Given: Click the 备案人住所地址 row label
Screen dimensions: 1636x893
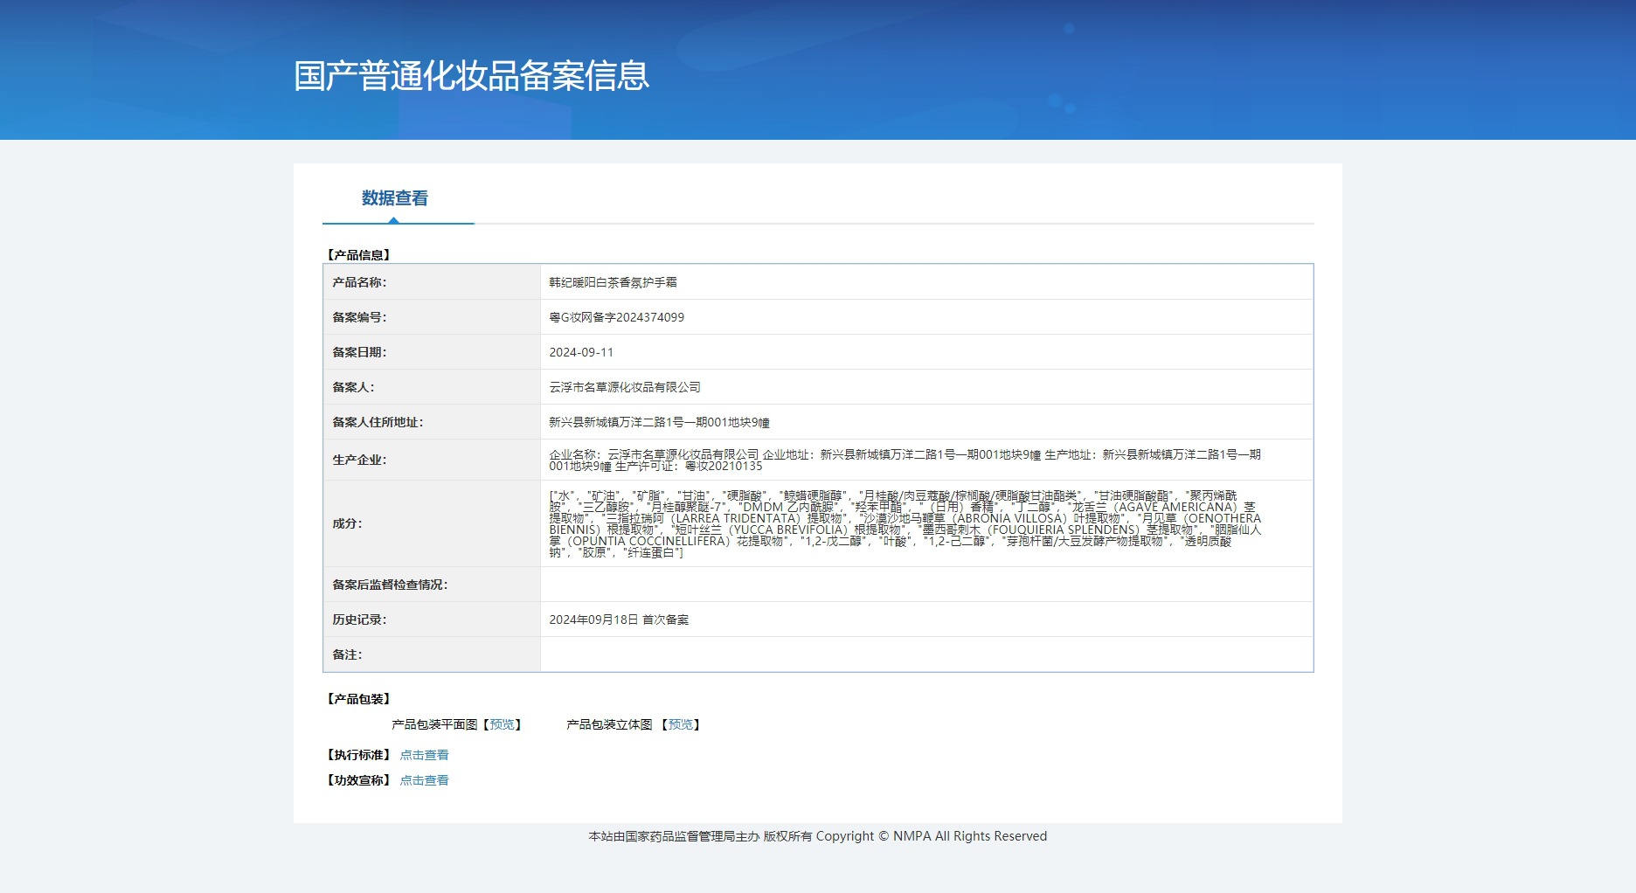Looking at the screenshot, I should pyautogui.click(x=378, y=422).
